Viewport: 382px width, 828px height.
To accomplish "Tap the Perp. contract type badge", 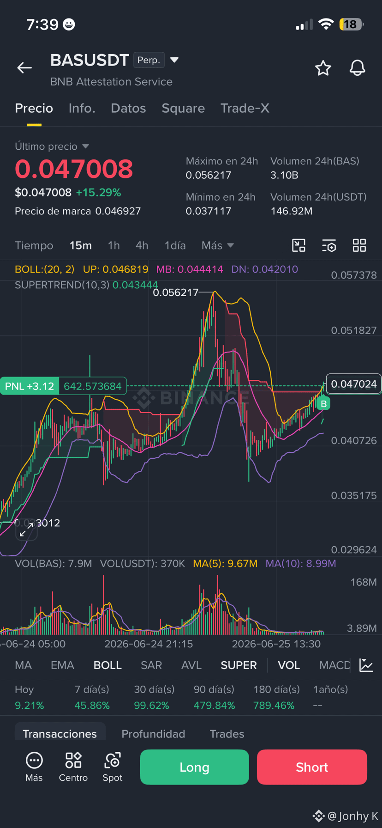I will coord(149,60).
